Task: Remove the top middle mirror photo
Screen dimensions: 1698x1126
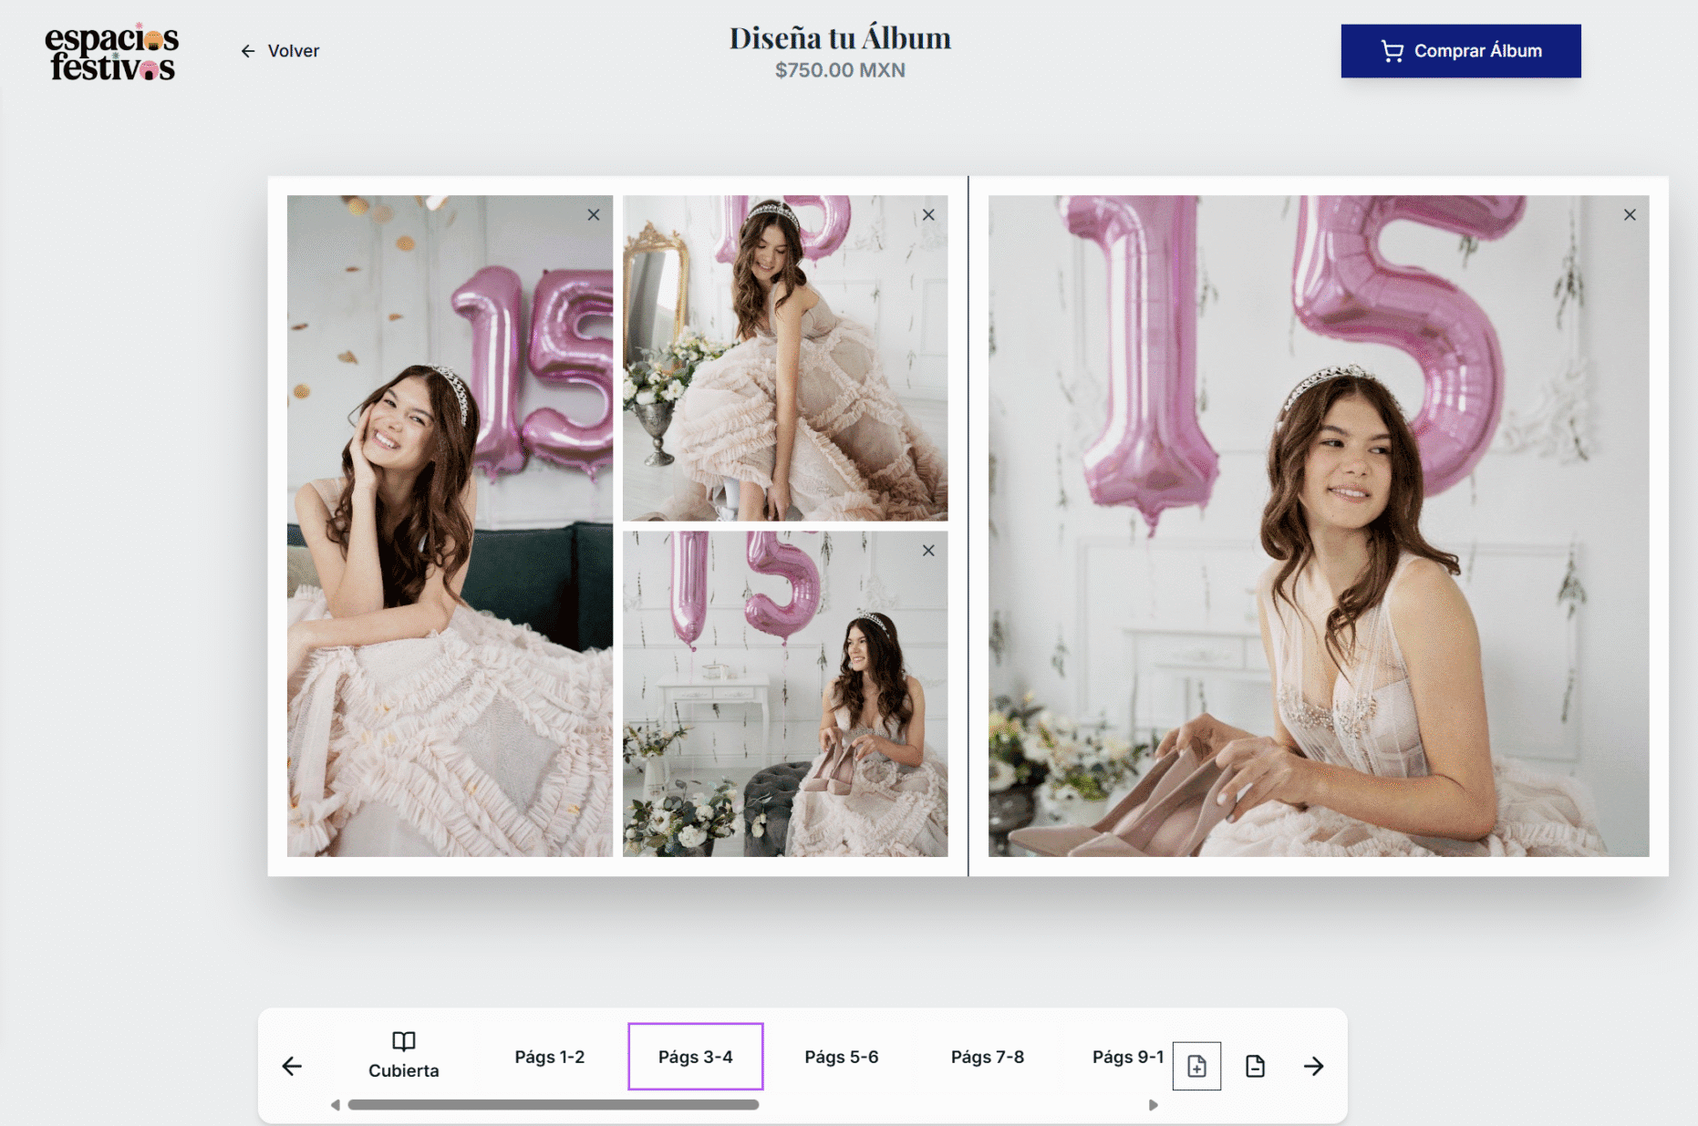Action: click(x=928, y=215)
